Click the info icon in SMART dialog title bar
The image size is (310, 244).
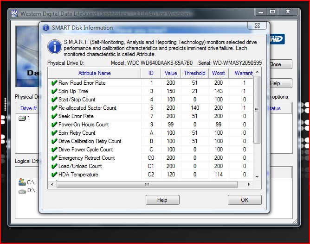[x=46, y=28]
